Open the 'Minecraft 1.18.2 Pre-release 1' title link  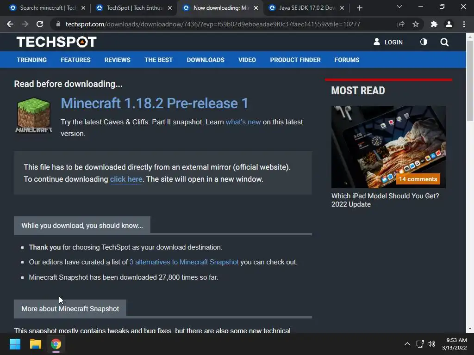pyautogui.click(x=155, y=103)
